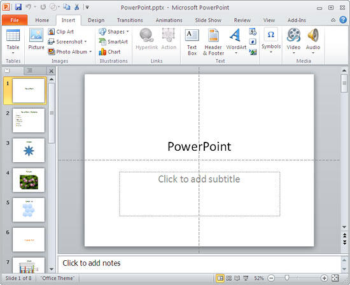
Task: Open the Transitions tab
Action: coord(130,20)
